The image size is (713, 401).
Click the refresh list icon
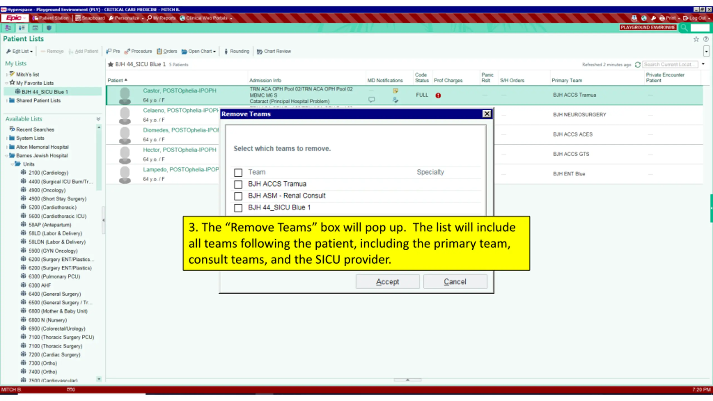[x=638, y=65]
